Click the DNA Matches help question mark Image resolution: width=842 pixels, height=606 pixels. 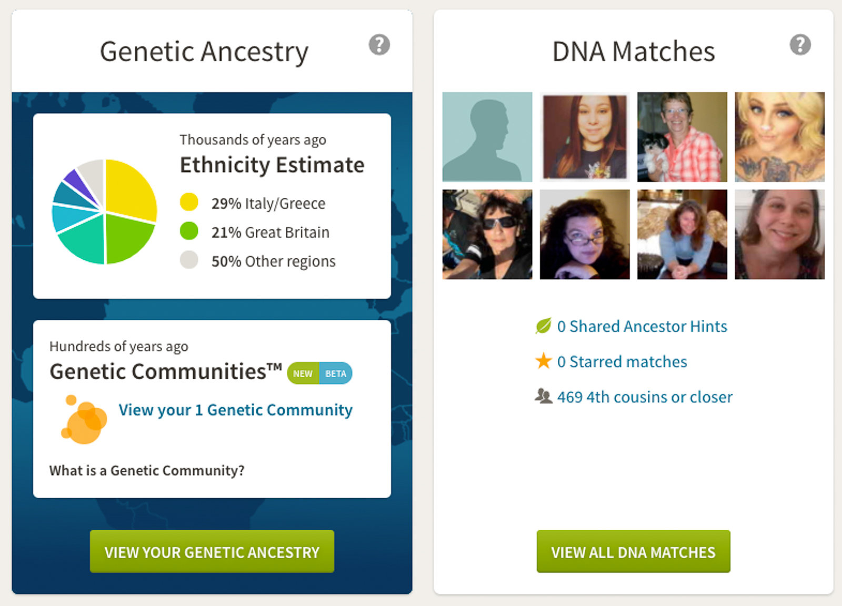(x=800, y=45)
